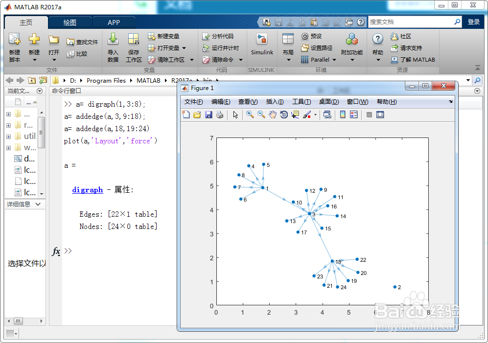The width and height of the screenshot is (488, 343).
Task: Print the figure using printer icon
Action: [220, 114]
